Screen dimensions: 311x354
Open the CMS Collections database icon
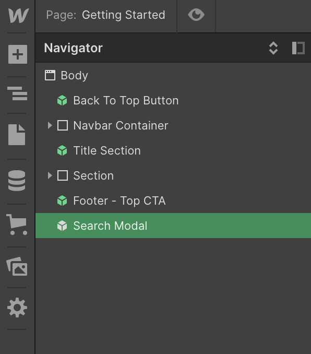(x=17, y=181)
